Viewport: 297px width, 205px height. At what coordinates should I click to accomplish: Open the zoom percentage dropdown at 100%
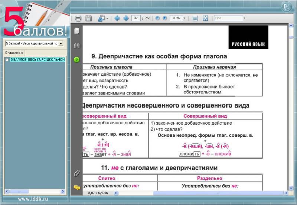(x=184, y=18)
